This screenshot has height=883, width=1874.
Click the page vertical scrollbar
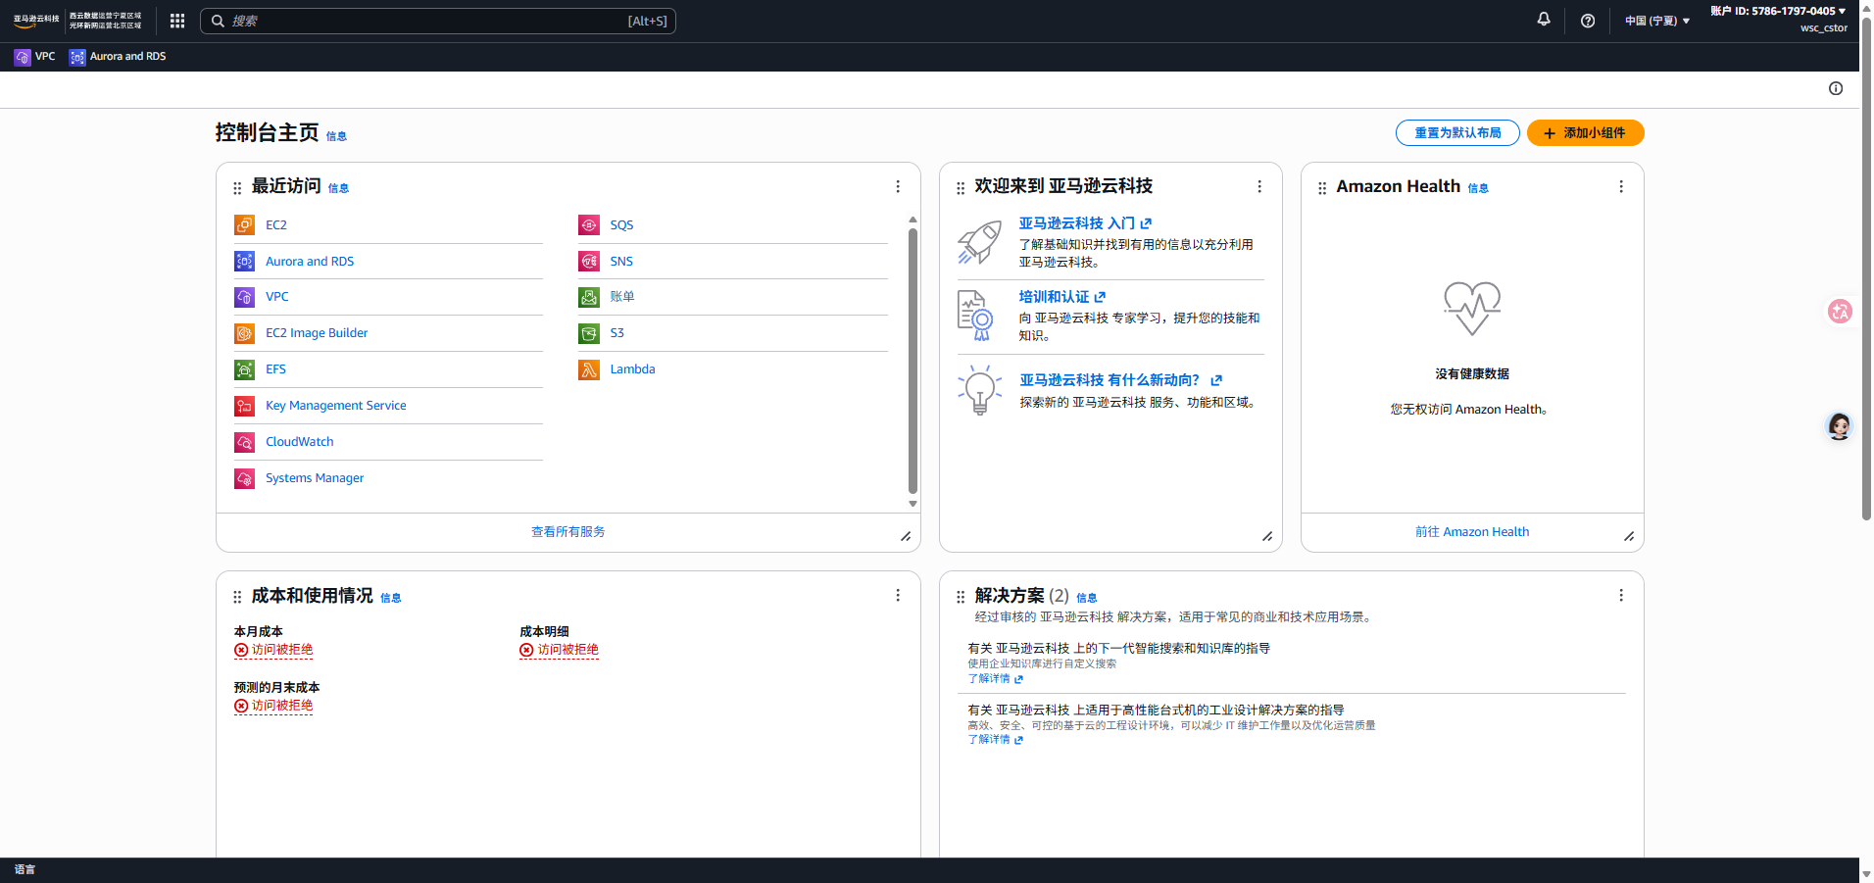click(x=1866, y=270)
